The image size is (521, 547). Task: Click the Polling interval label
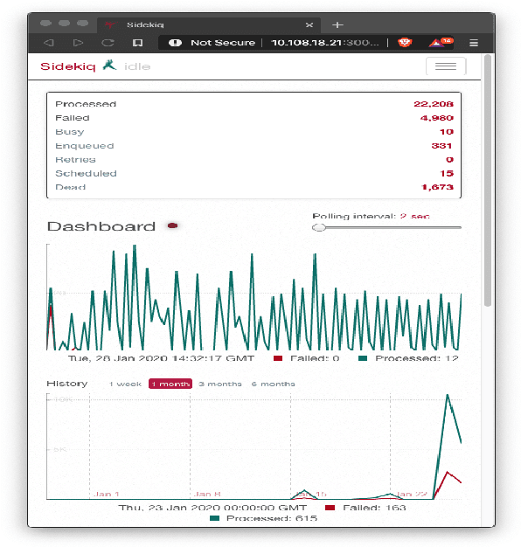[354, 217]
